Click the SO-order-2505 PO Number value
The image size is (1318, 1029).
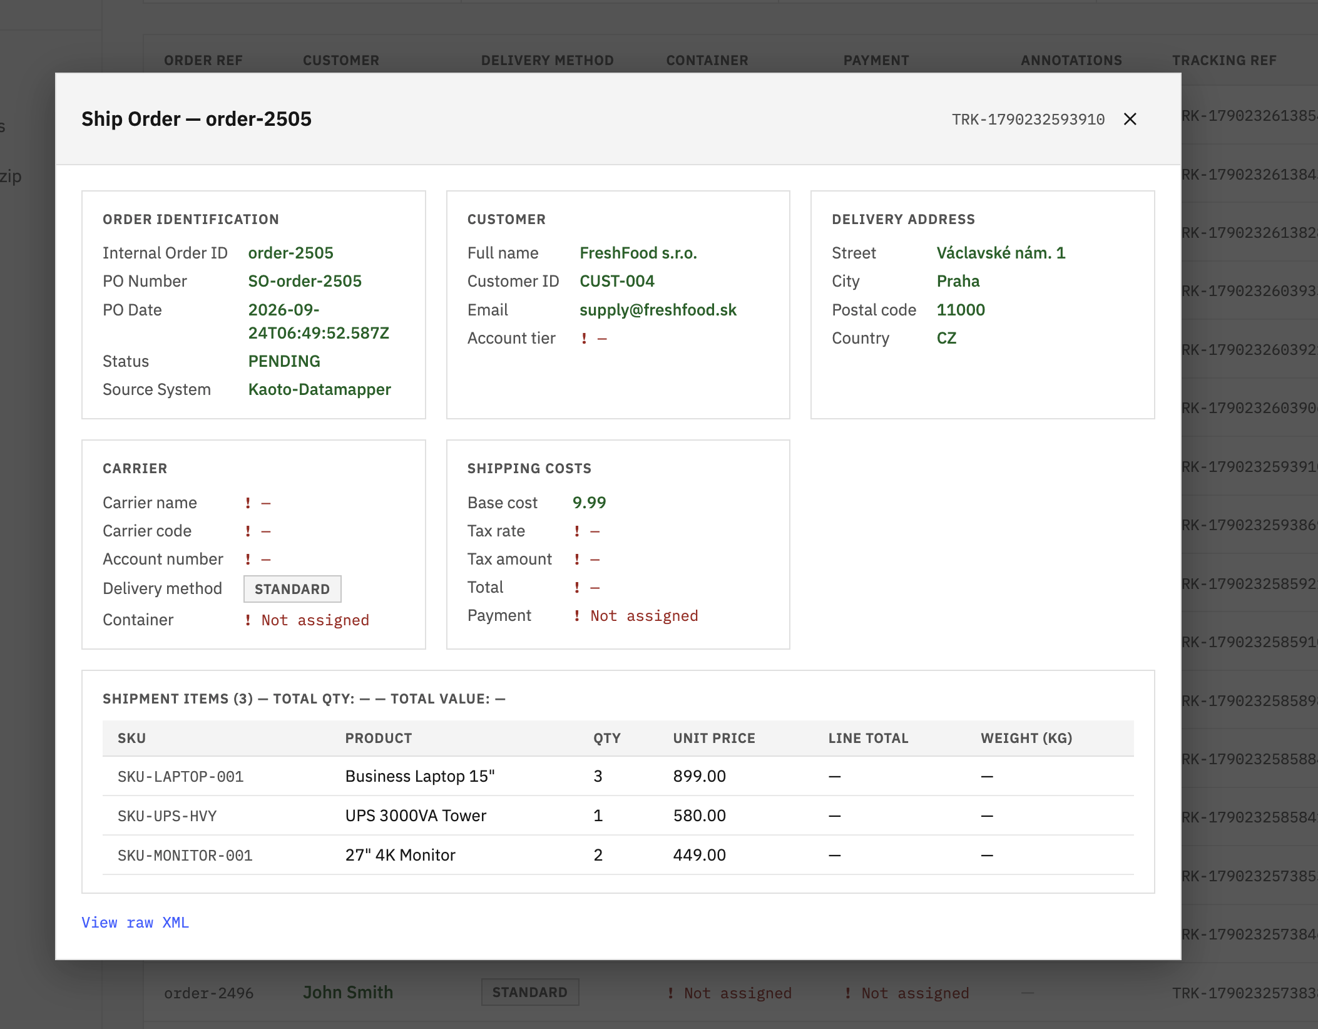(x=305, y=281)
